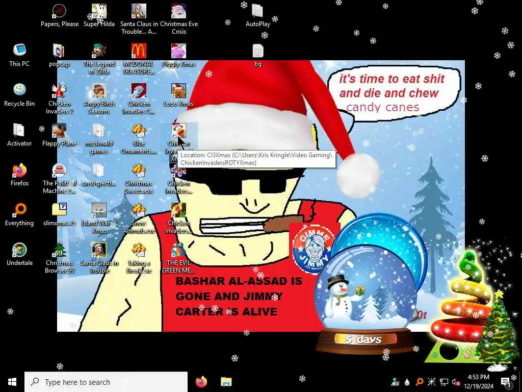Open the notification Action Center
The height and width of the screenshot is (392, 522).
pos(506,382)
